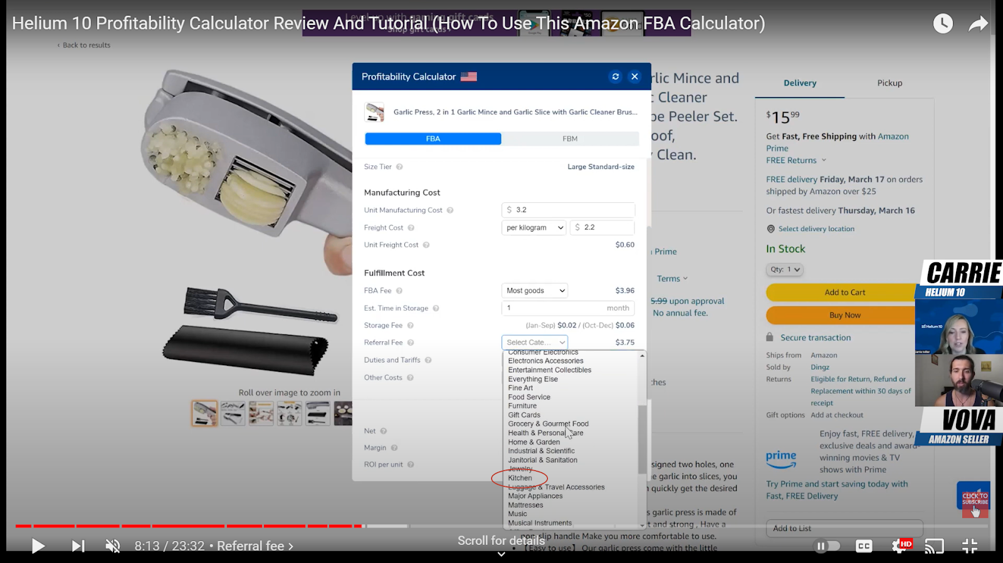Click the category list scroll-down arrow
Image resolution: width=1003 pixels, height=563 pixels.
[642, 525]
